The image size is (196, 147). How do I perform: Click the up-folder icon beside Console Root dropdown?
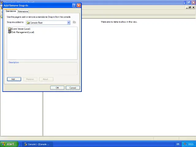(74, 22)
